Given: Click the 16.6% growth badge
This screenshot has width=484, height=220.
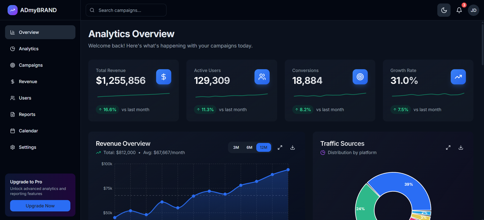Looking at the screenshot, I should [107, 110].
